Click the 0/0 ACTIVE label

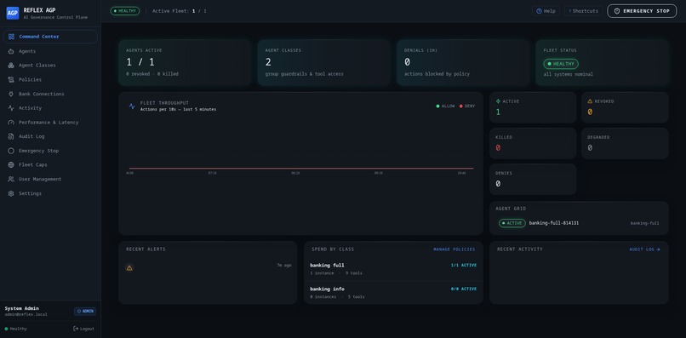[464, 289]
